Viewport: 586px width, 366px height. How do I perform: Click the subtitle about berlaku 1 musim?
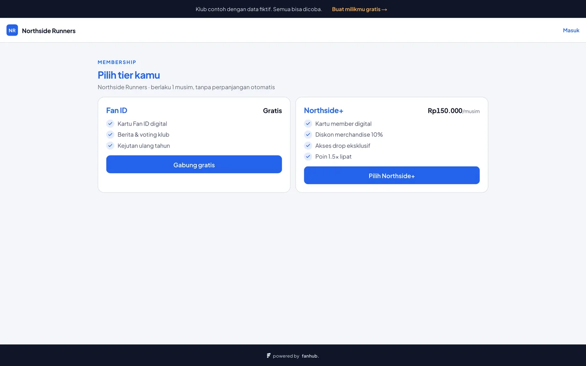coord(186,87)
